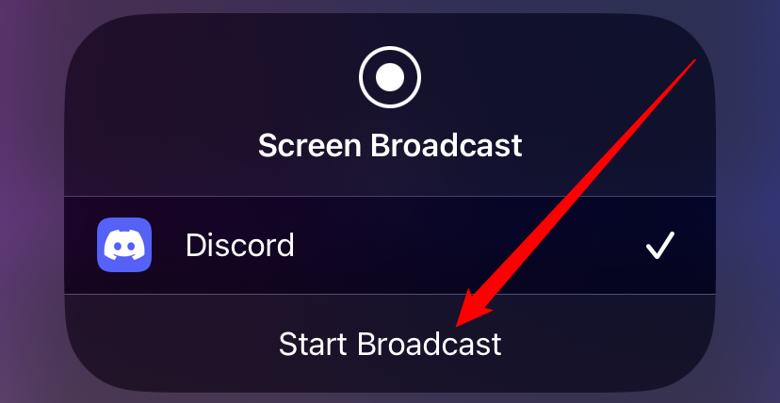This screenshot has height=403, width=780.
Task: Tap the game controller face on the Discord logo
Action: pyautogui.click(x=124, y=245)
